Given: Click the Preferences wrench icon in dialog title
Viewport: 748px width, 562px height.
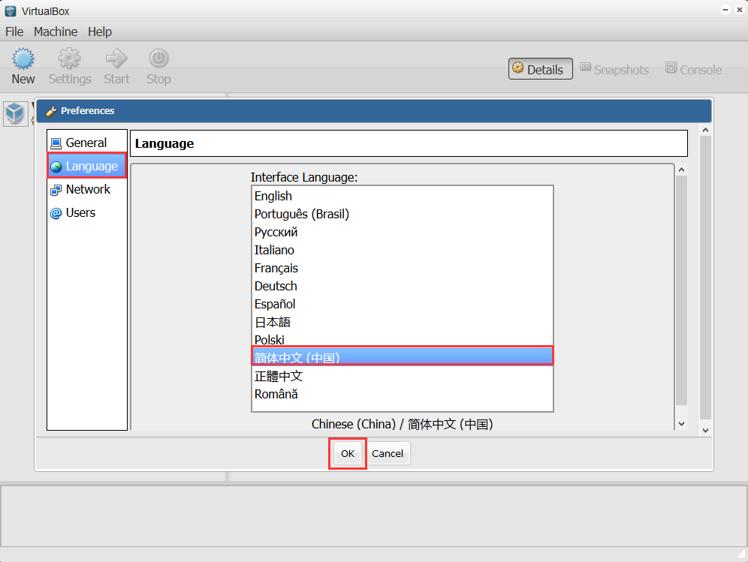Looking at the screenshot, I should pos(52,111).
